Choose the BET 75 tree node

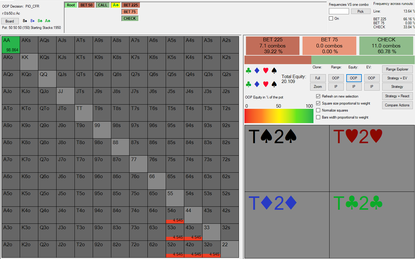130,12
